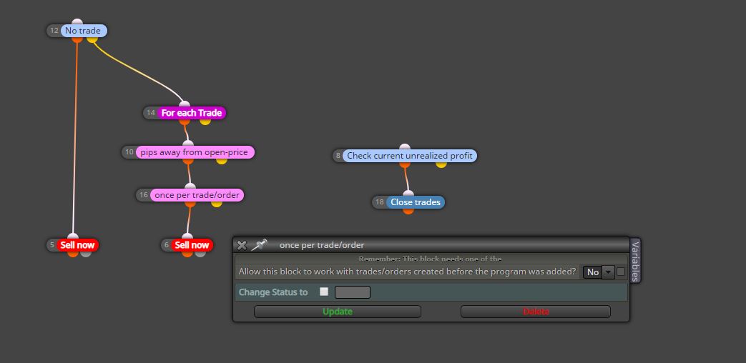
Task: Enable the Change Status to checkbox
Action: click(x=324, y=292)
